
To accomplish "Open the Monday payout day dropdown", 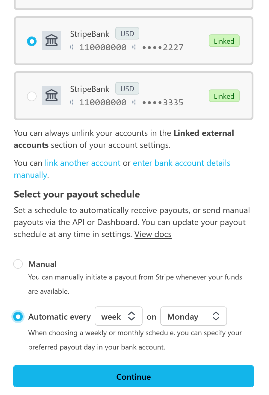I will 193,316.
